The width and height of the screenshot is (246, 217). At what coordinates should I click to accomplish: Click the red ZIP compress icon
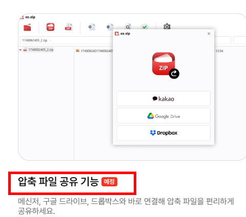(50, 27)
